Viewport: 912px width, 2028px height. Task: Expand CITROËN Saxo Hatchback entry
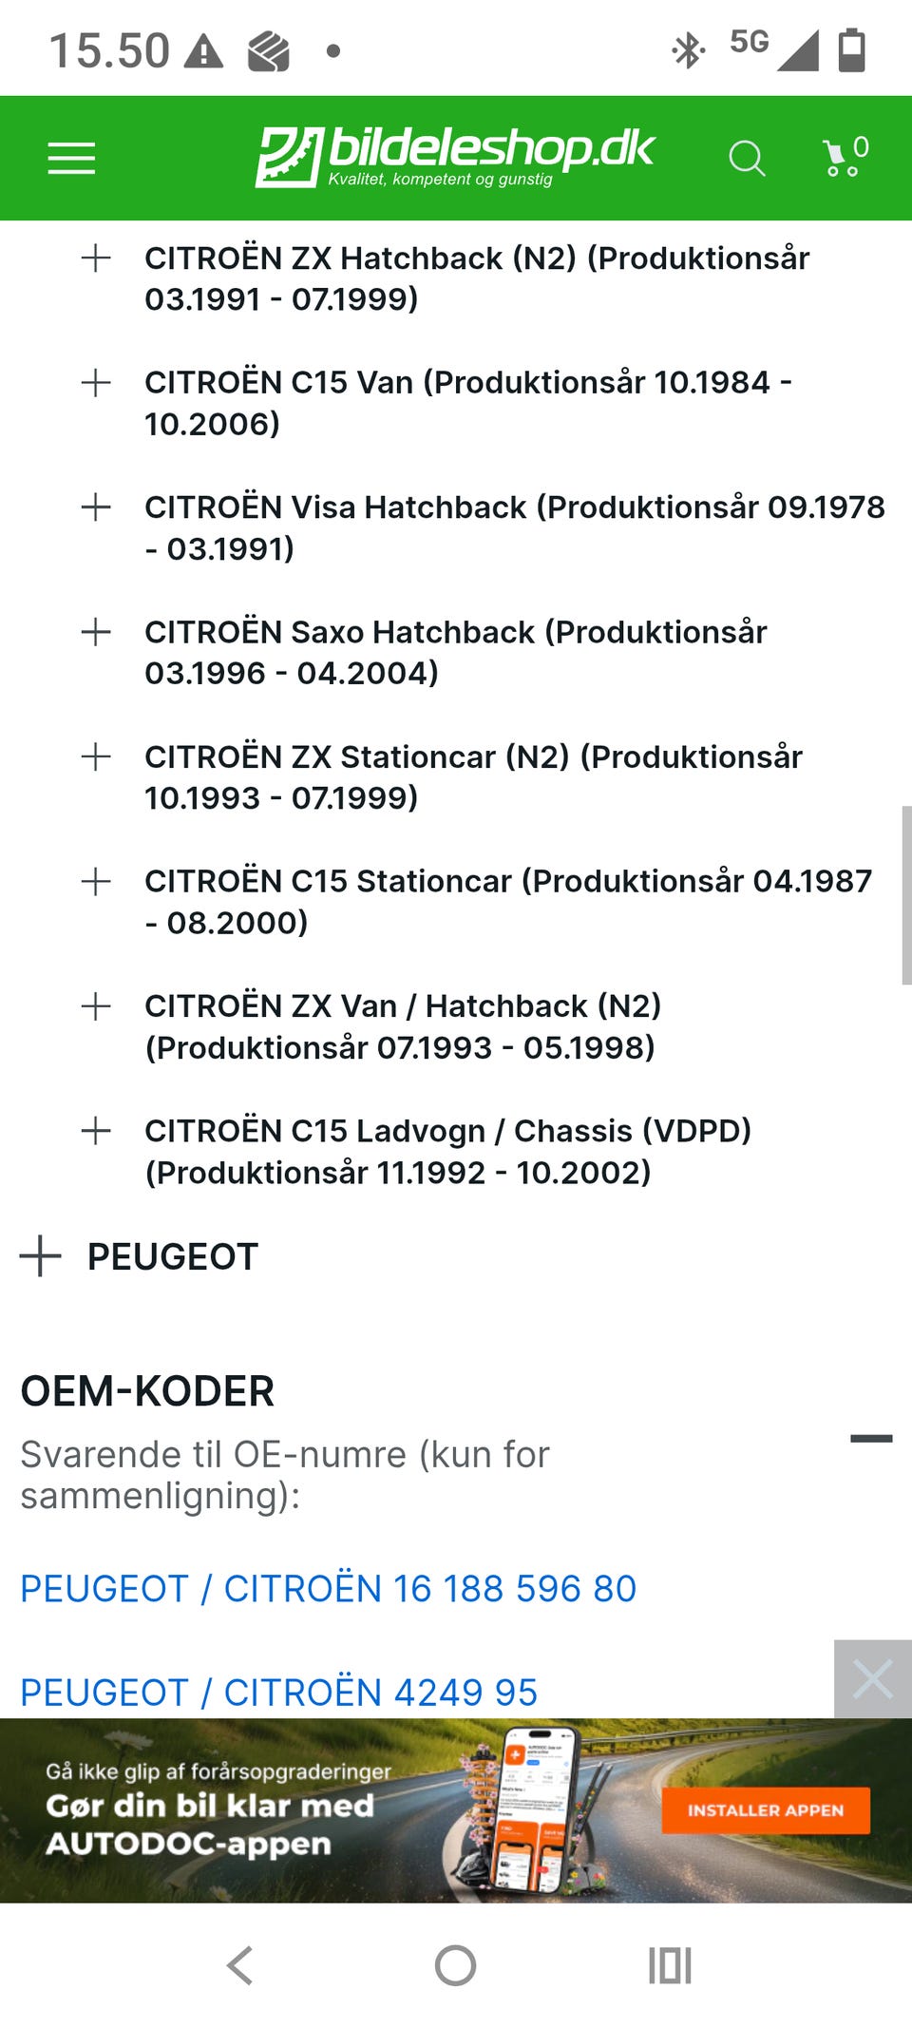96,632
